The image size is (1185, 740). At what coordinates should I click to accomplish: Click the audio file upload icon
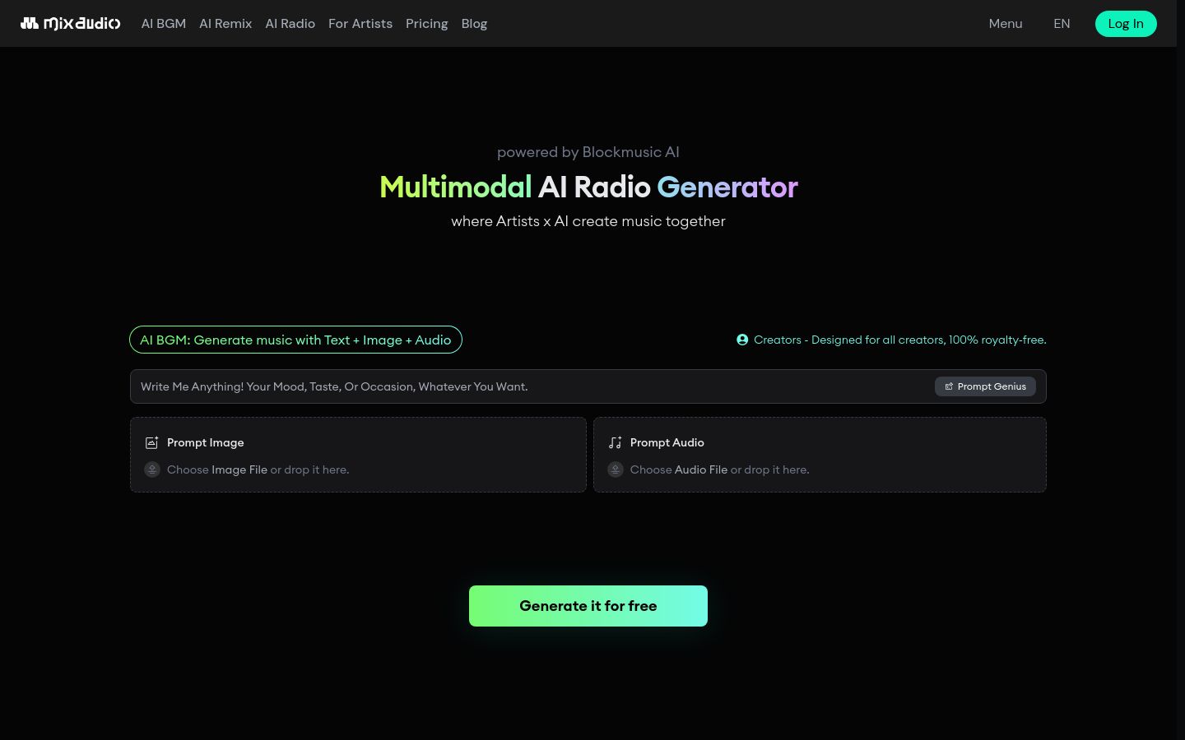(x=616, y=469)
